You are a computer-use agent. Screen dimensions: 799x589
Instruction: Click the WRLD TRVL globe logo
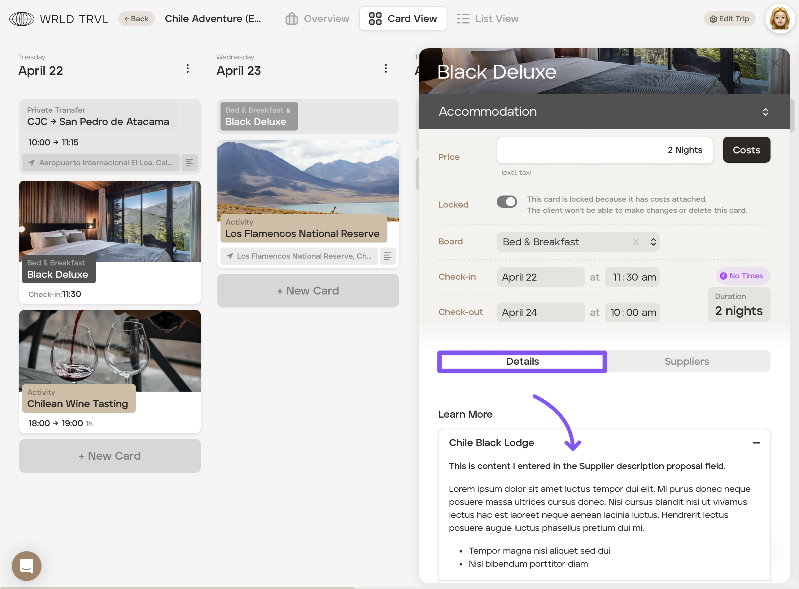click(21, 19)
